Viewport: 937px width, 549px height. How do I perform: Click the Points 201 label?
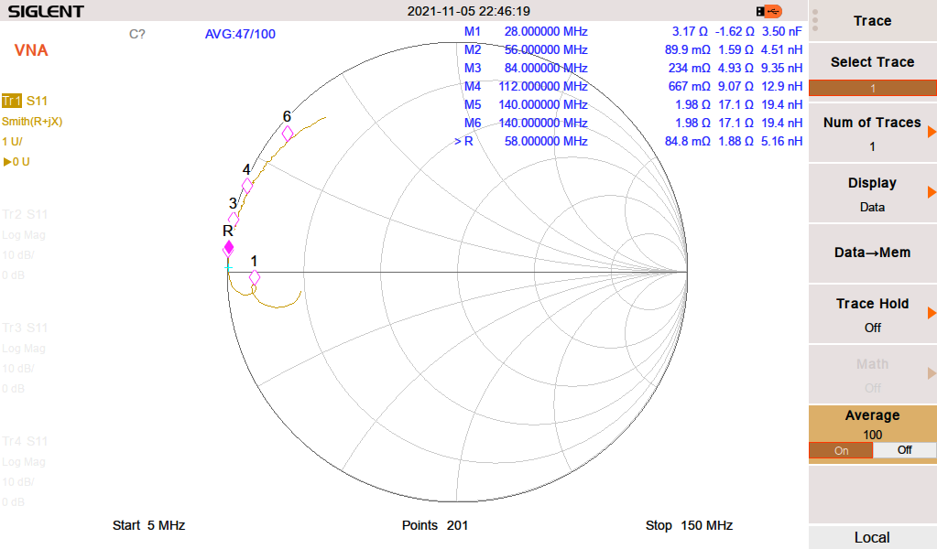pos(435,525)
